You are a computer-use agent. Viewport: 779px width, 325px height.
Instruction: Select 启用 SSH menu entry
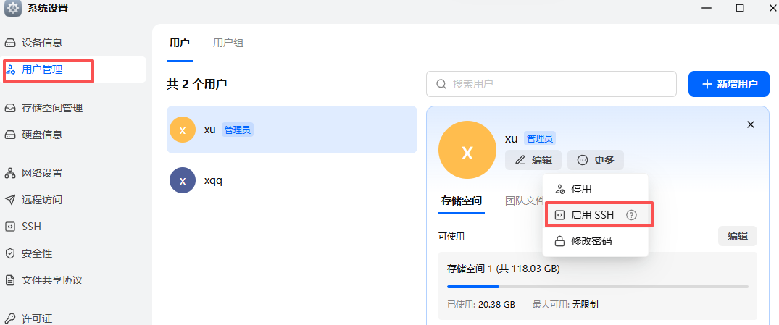[x=591, y=215]
